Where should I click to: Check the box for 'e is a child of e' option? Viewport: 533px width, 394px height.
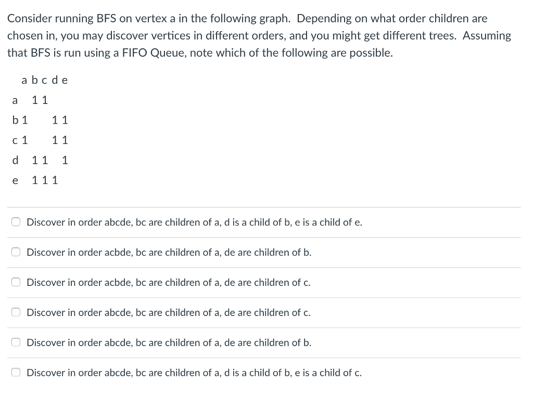point(16,222)
